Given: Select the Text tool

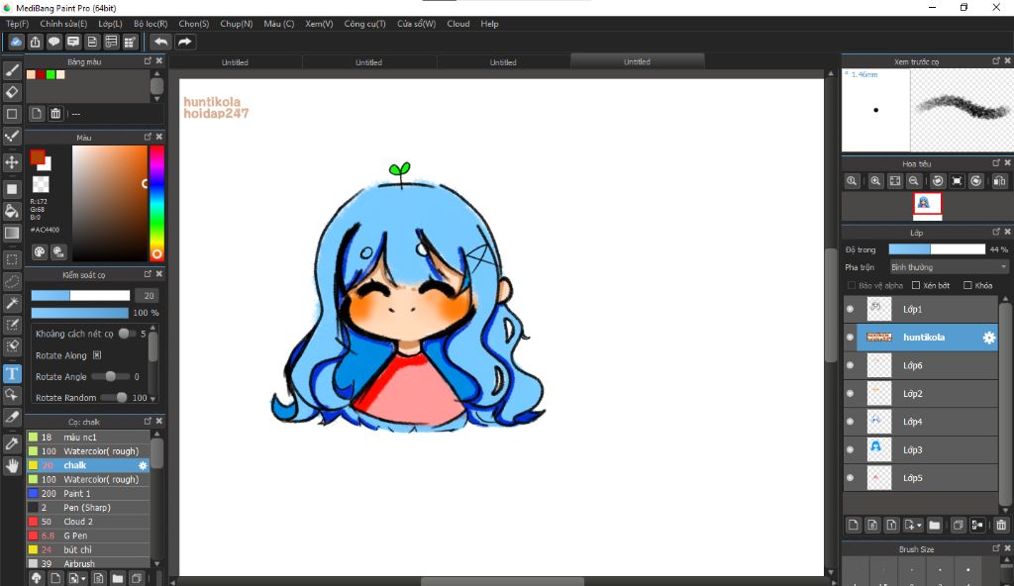Looking at the screenshot, I should tap(12, 373).
